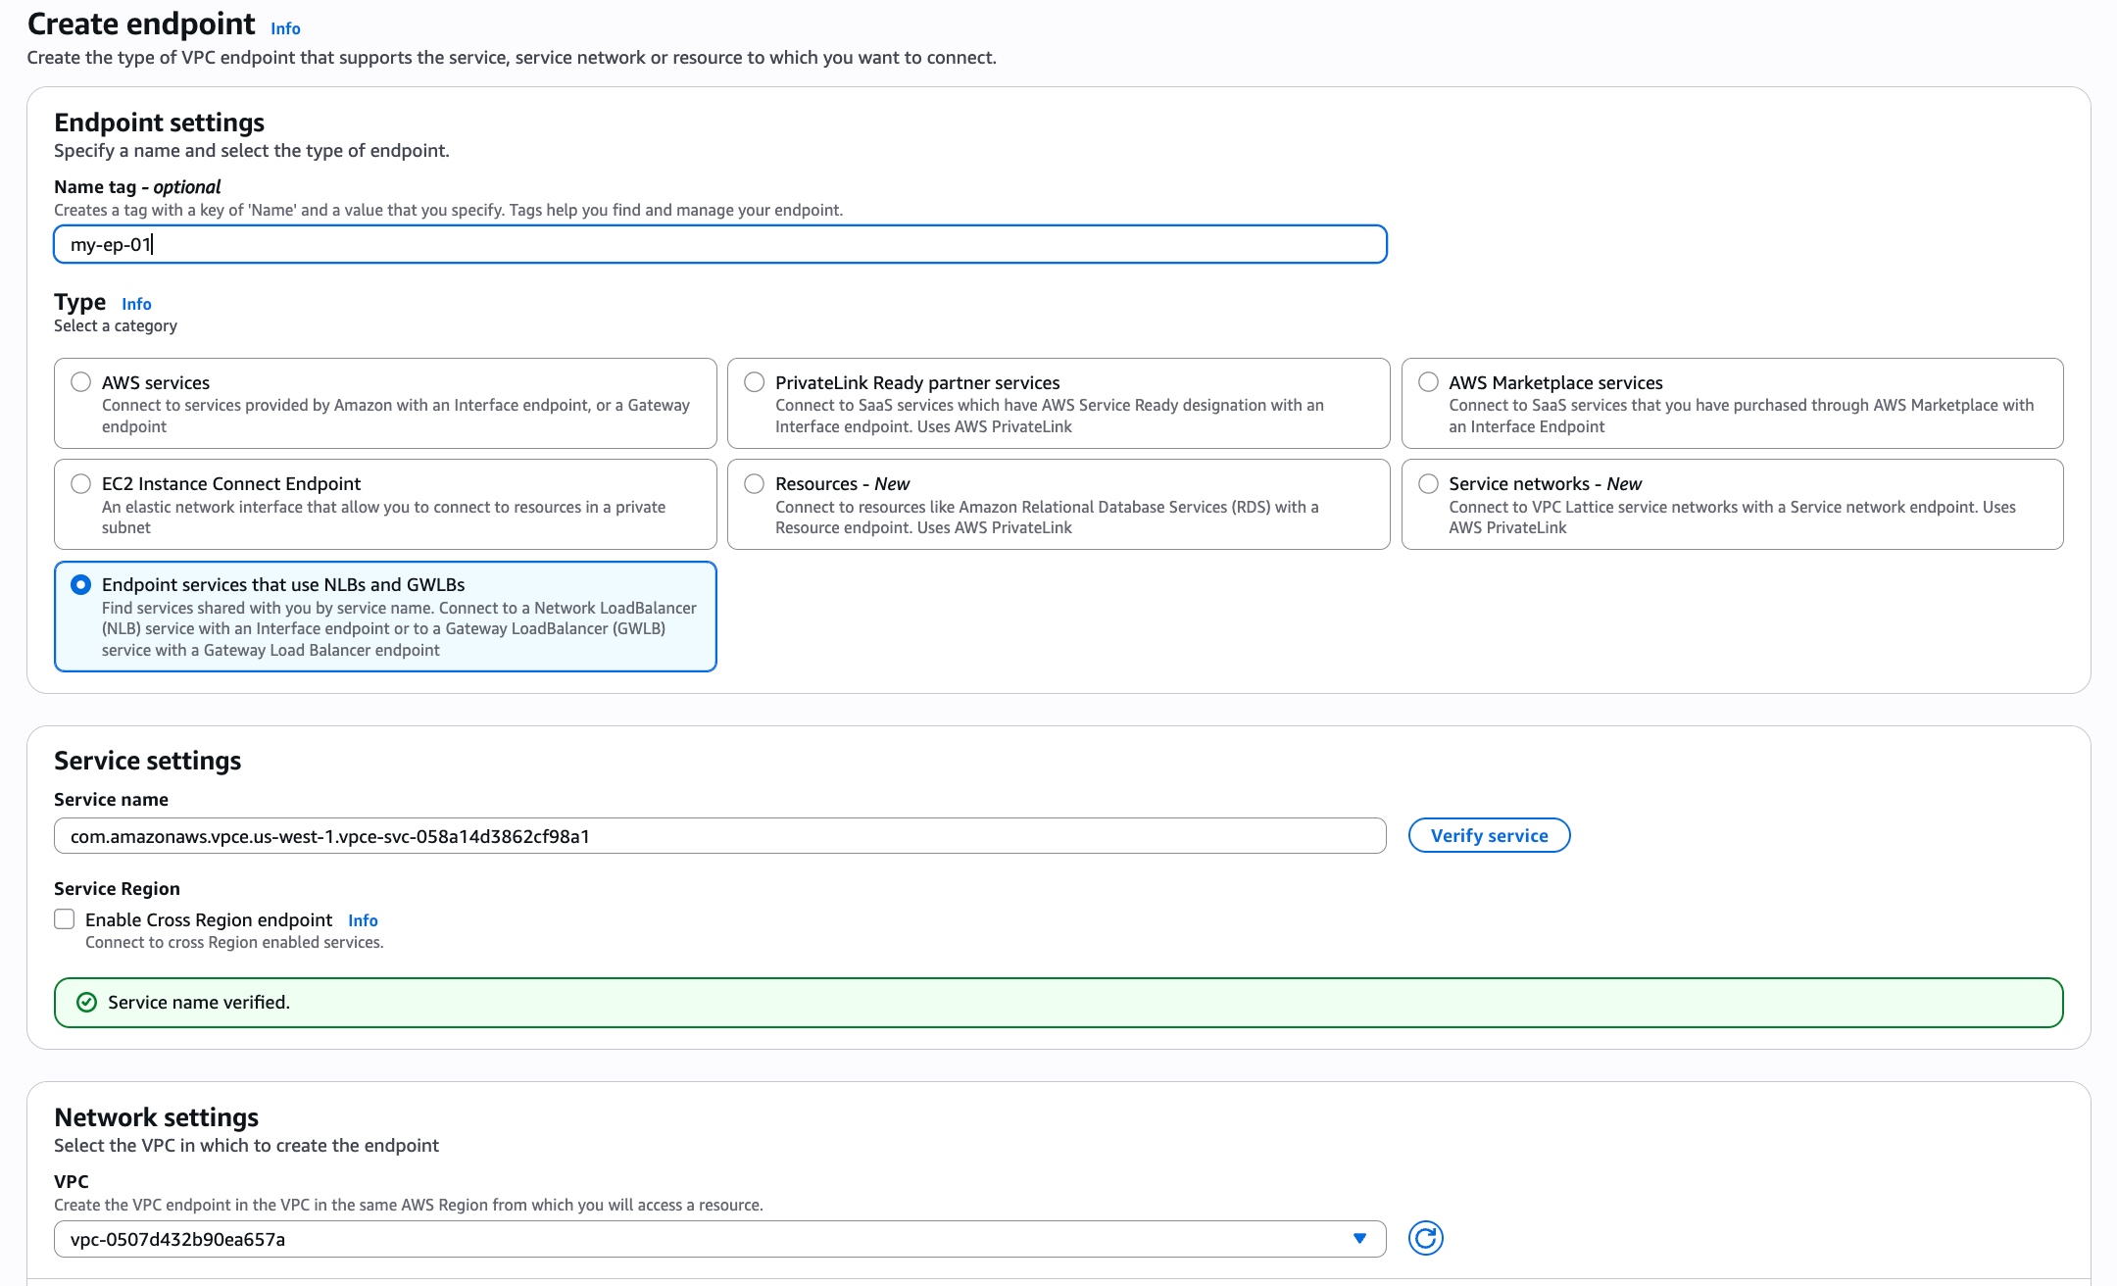Select PrivateLink Ready partner services

[754, 382]
